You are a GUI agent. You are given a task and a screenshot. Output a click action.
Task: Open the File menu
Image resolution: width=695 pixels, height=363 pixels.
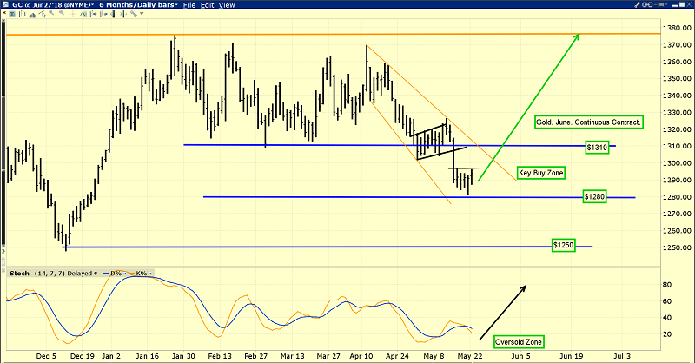click(x=189, y=5)
